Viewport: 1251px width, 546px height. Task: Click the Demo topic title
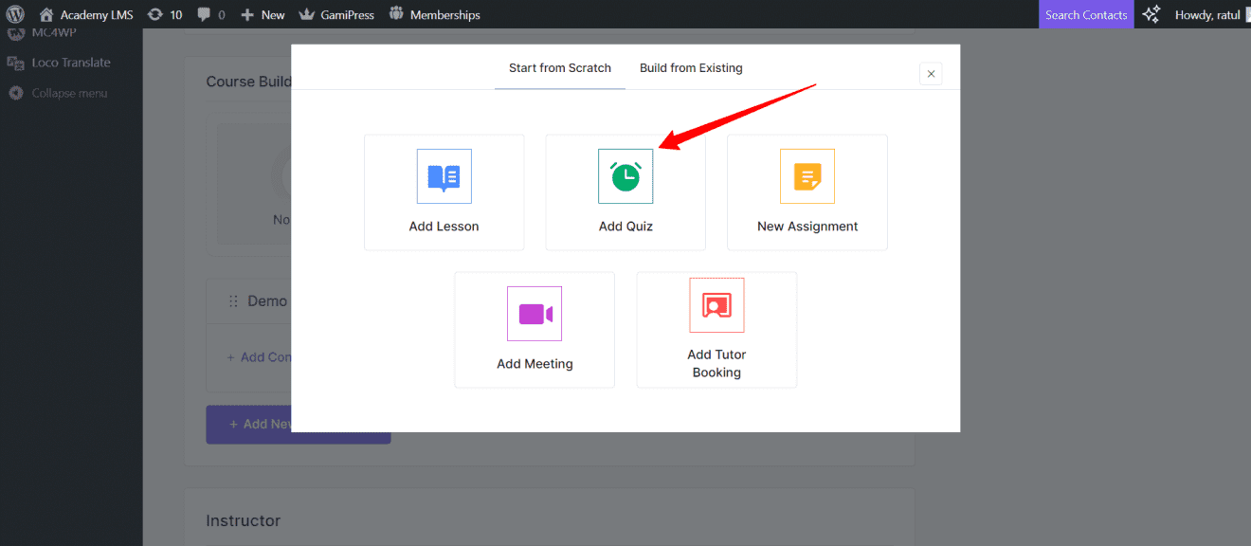(x=267, y=300)
